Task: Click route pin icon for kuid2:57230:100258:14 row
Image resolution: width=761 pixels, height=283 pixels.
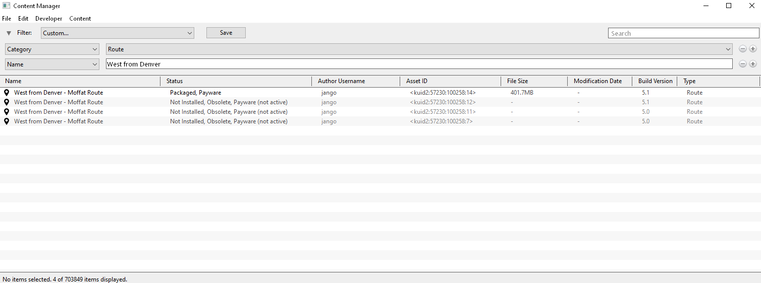Action: pos(7,93)
